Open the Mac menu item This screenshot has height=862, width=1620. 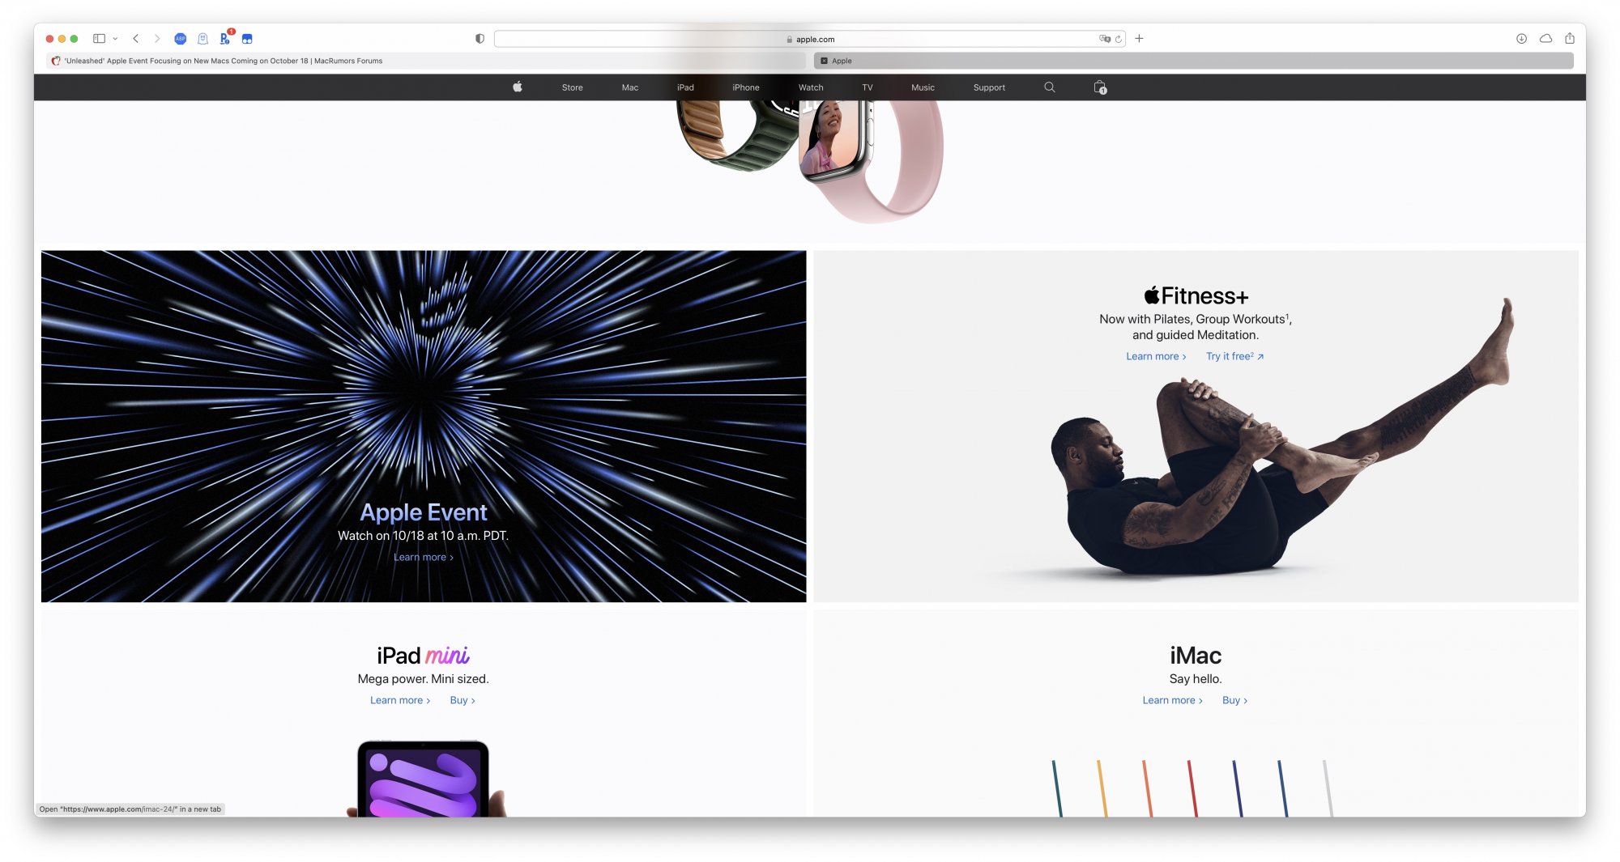(x=630, y=87)
